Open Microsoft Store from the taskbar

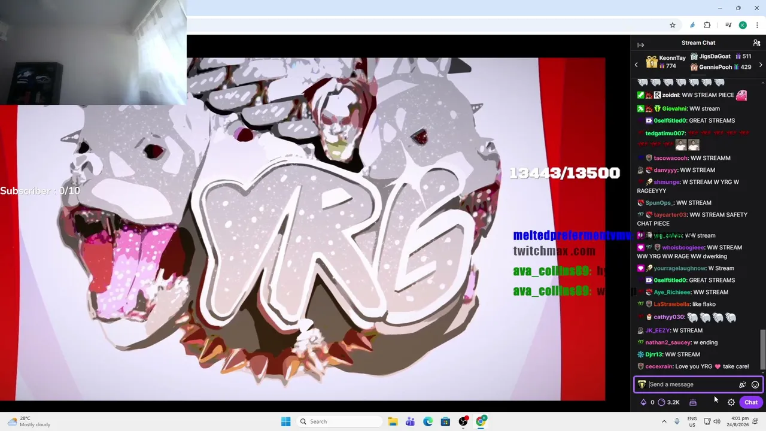(445, 421)
